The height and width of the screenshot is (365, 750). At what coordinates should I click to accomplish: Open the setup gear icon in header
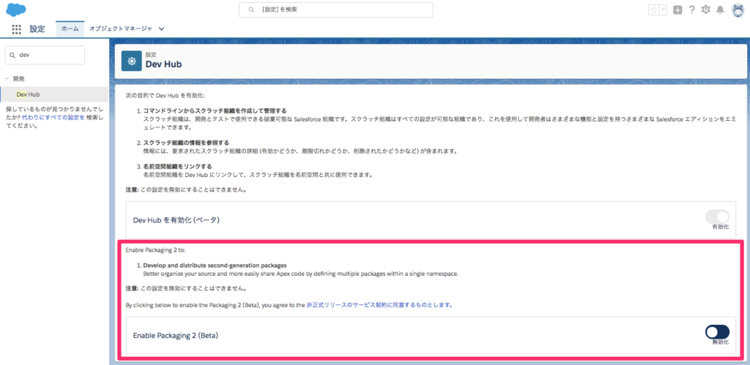tap(705, 10)
